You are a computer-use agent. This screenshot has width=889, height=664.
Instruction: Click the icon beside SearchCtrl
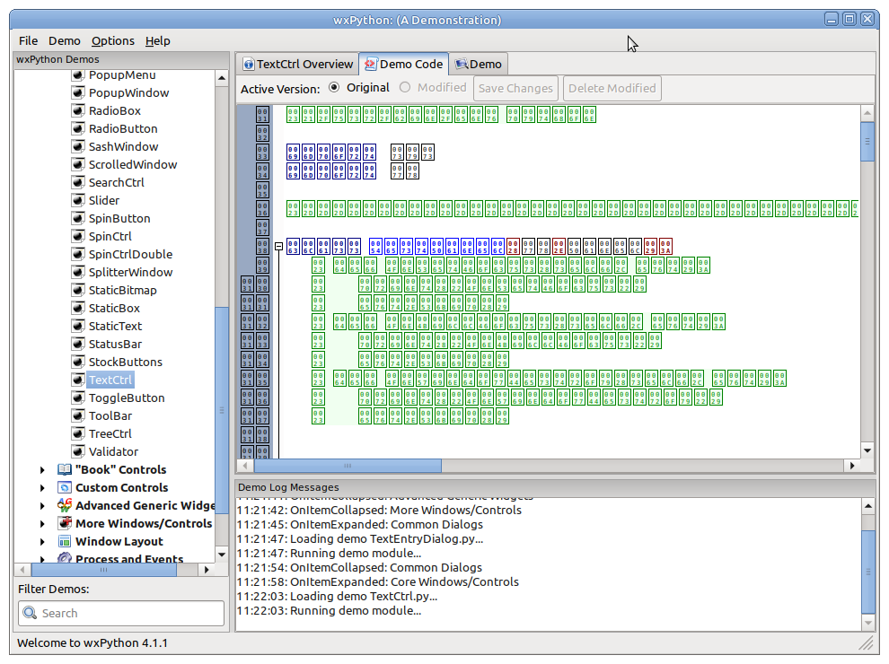tap(78, 182)
